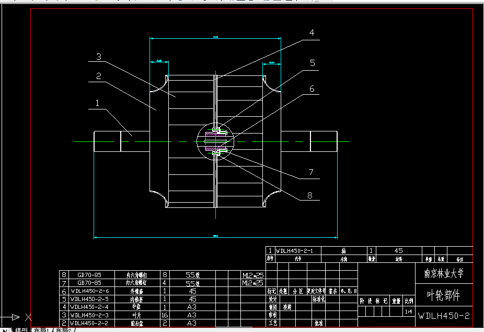Screen dimensions: 484x332
Task: Click M12*25 remark in row 8
Action: click(253, 275)
